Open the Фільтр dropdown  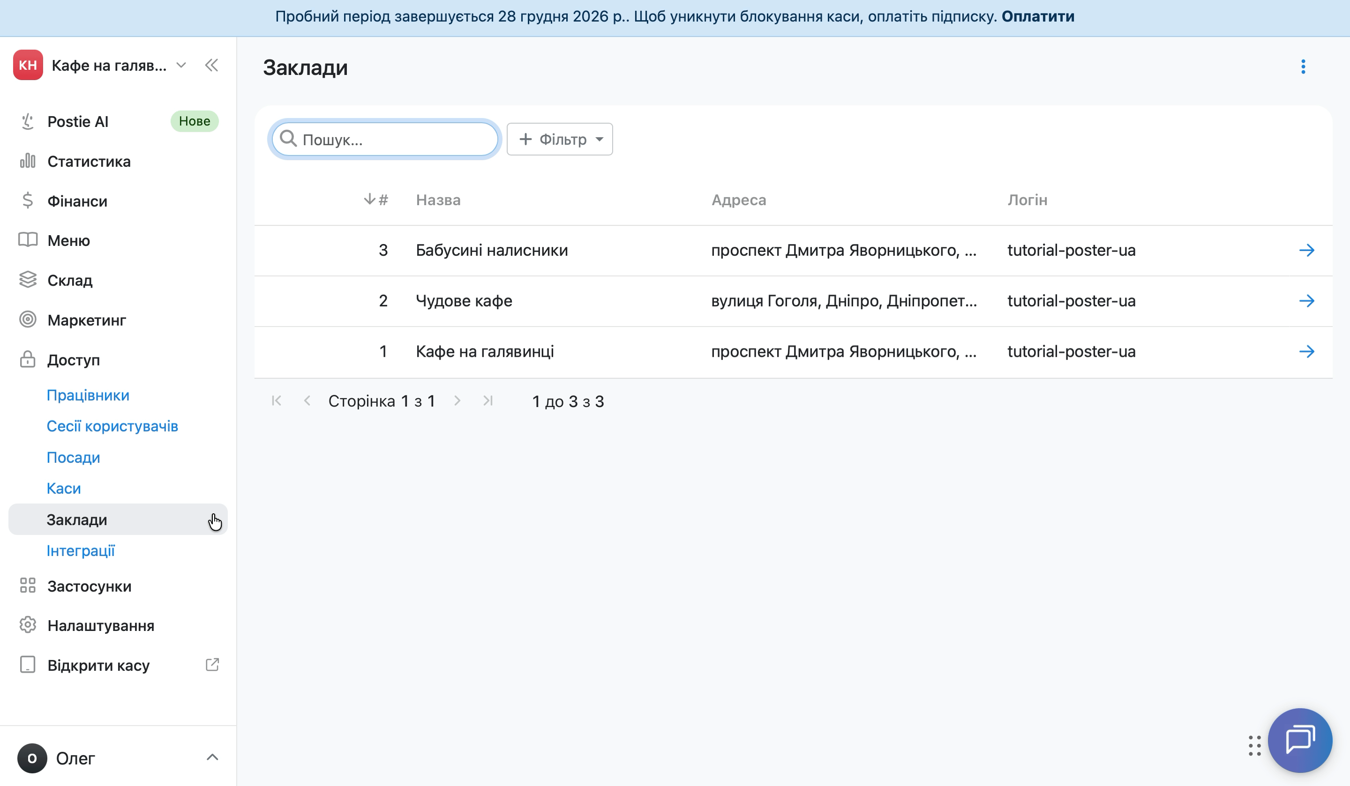560,139
